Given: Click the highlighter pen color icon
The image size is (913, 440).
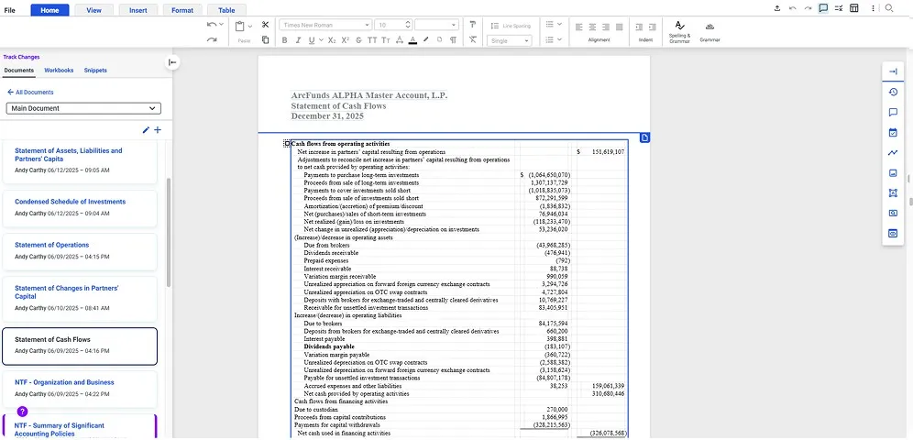Looking at the screenshot, I should pos(425,40).
